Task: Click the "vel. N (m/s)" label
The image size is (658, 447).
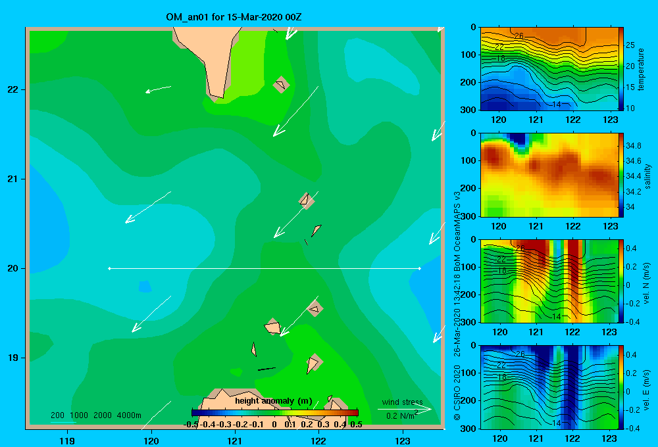Action: tap(647, 283)
